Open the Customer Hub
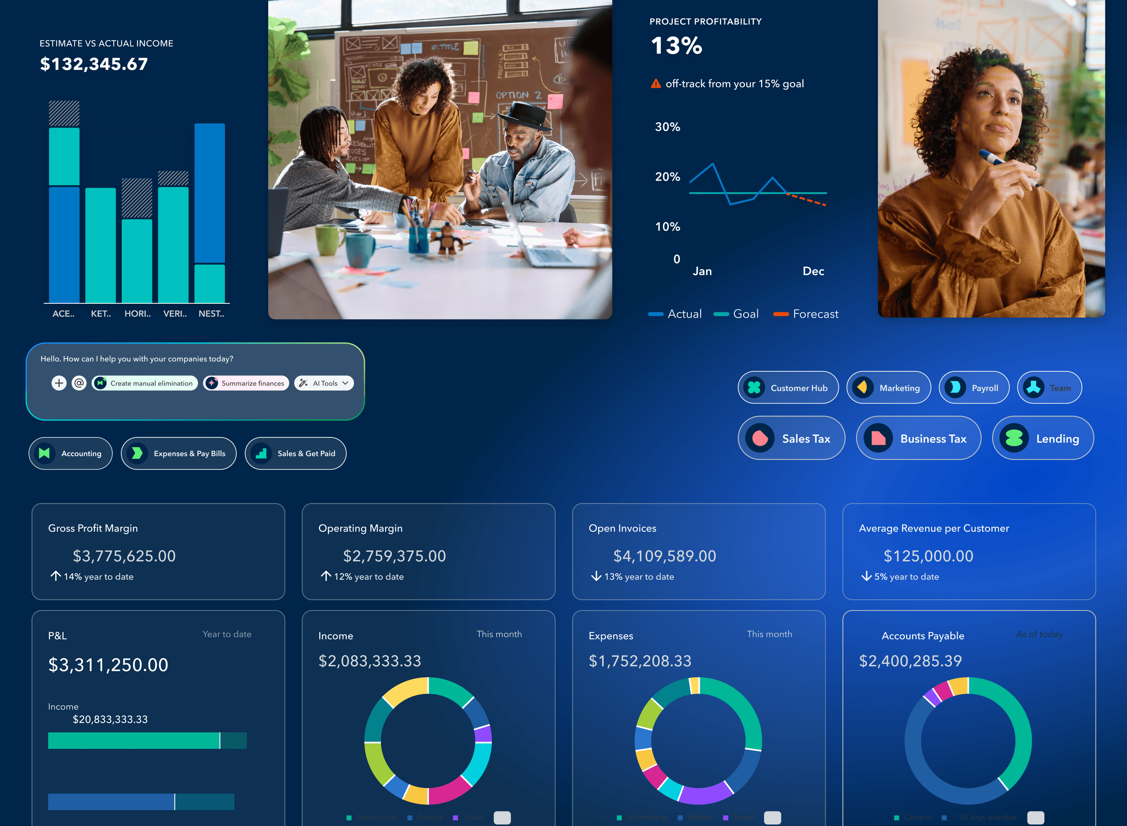This screenshot has width=1127, height=826. pos(788,387)
